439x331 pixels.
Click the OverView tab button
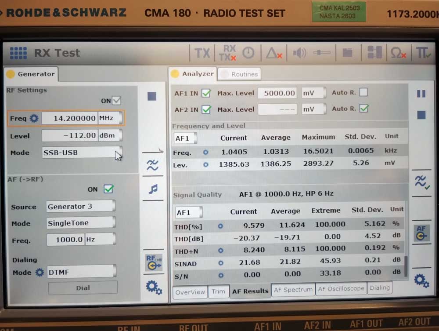pyautogui.click(x=190, y=292)
